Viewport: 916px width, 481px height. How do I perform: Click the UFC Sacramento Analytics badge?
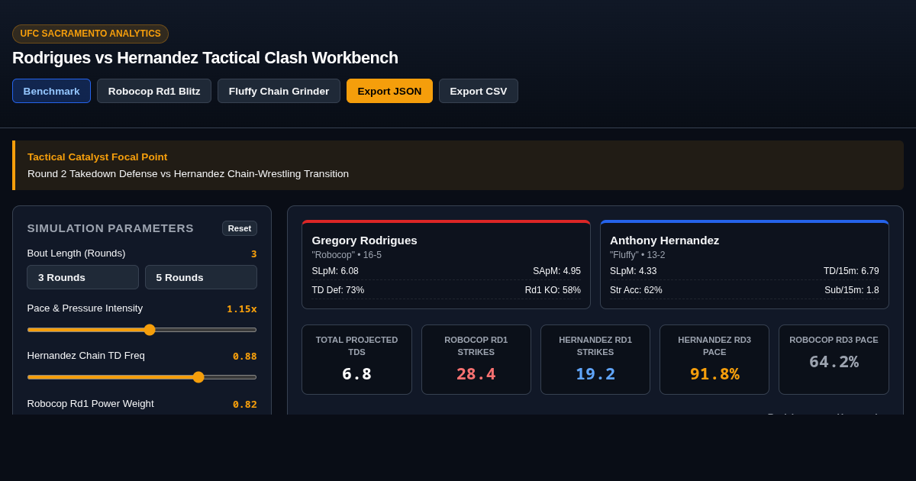90,34
